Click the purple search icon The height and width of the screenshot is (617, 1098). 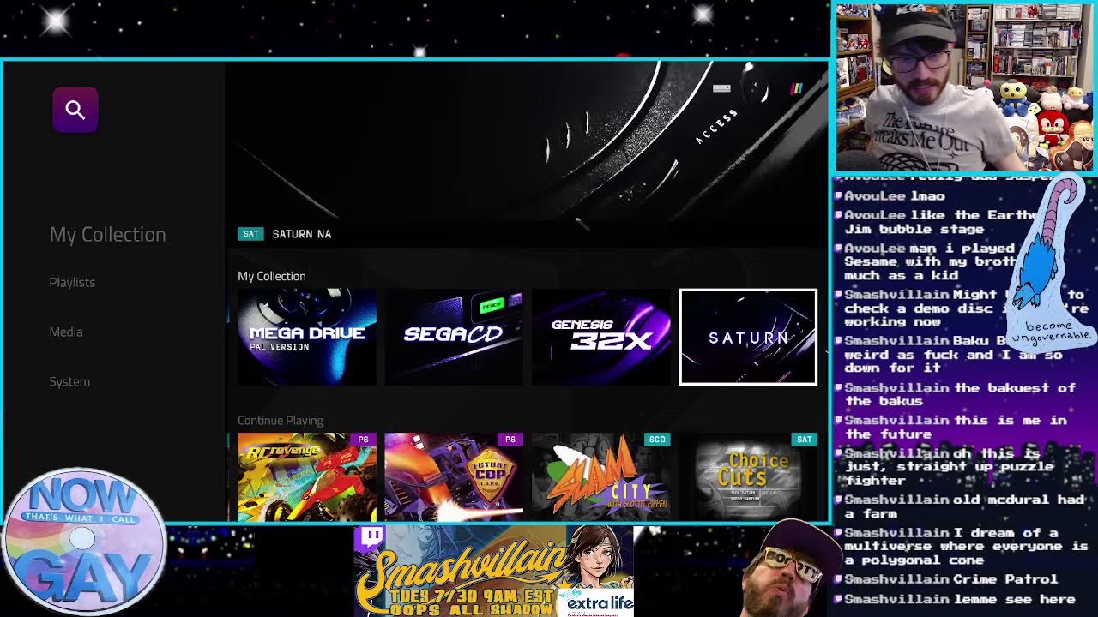75,110
